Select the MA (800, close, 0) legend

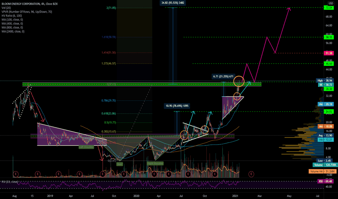point(12,27)
